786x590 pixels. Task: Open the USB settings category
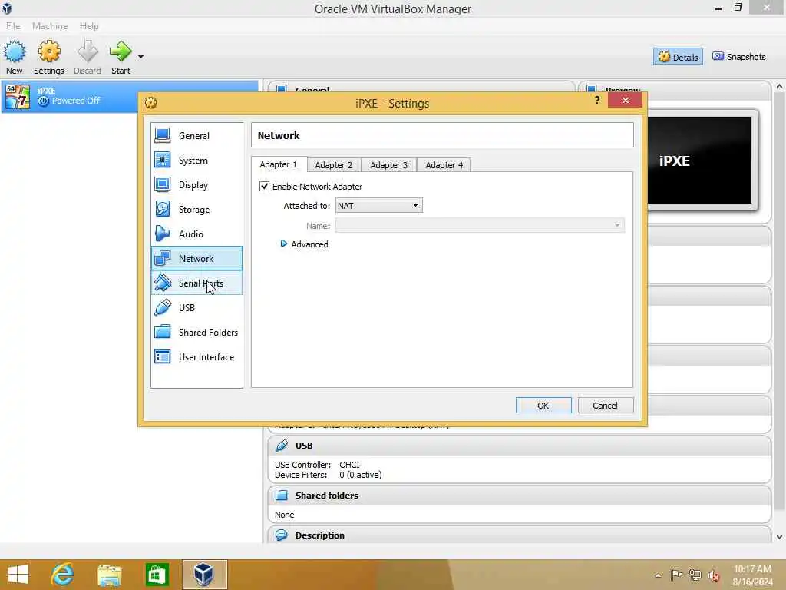[x=196, y=307]
